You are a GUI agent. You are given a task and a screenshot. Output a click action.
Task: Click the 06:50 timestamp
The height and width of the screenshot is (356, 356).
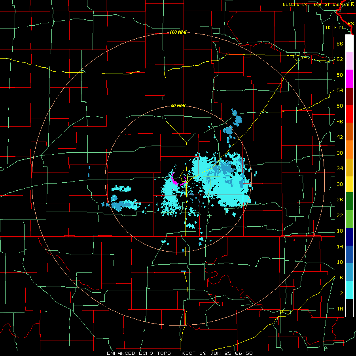(244, 353)
